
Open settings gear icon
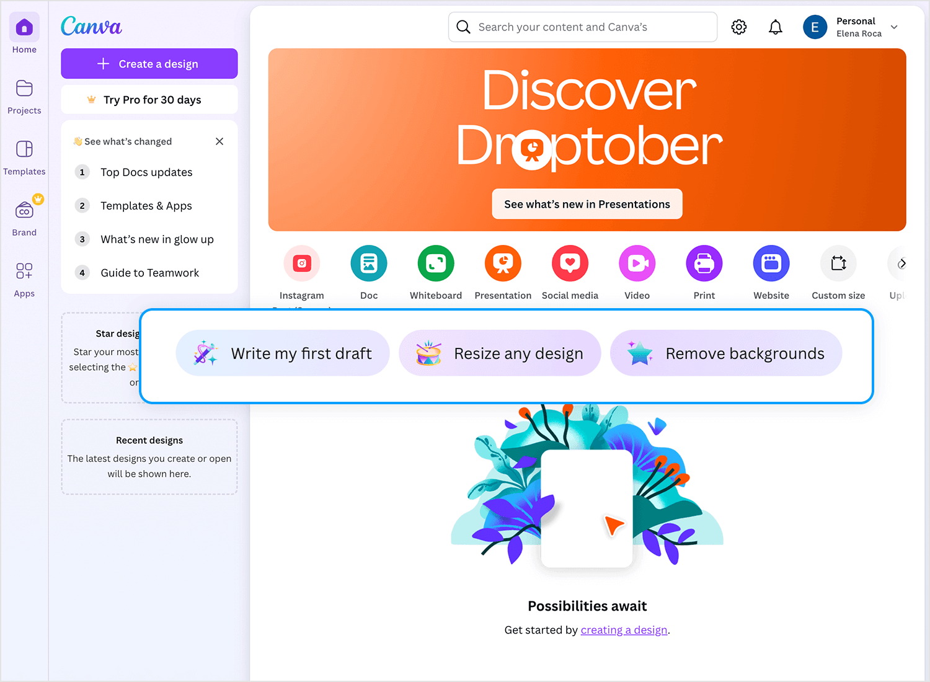(738, 27)
